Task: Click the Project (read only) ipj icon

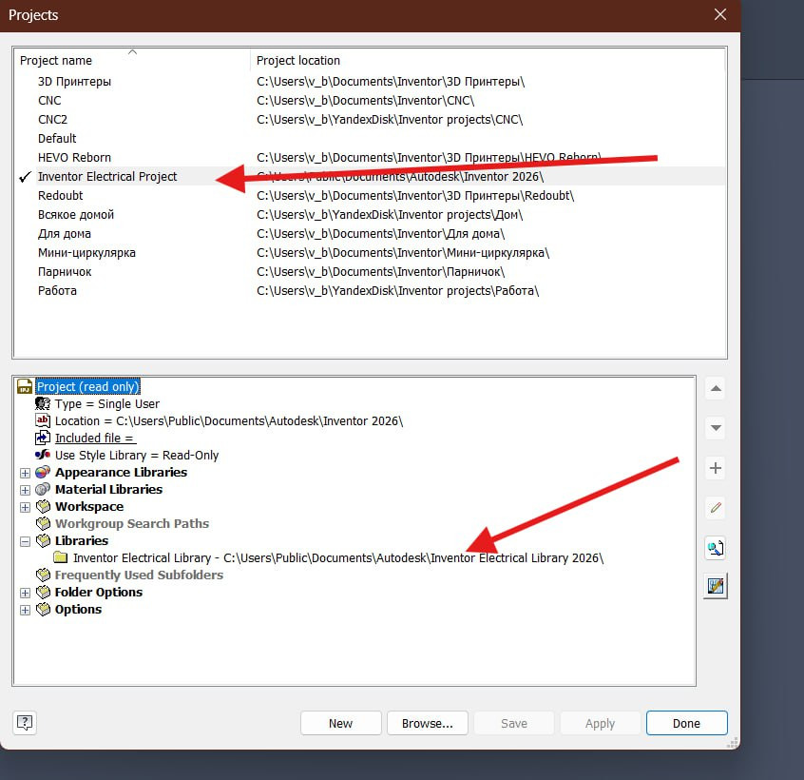Action: click(25, 386)
